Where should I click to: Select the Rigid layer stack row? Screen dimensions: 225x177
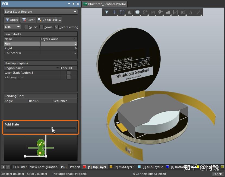coord(22,48)
